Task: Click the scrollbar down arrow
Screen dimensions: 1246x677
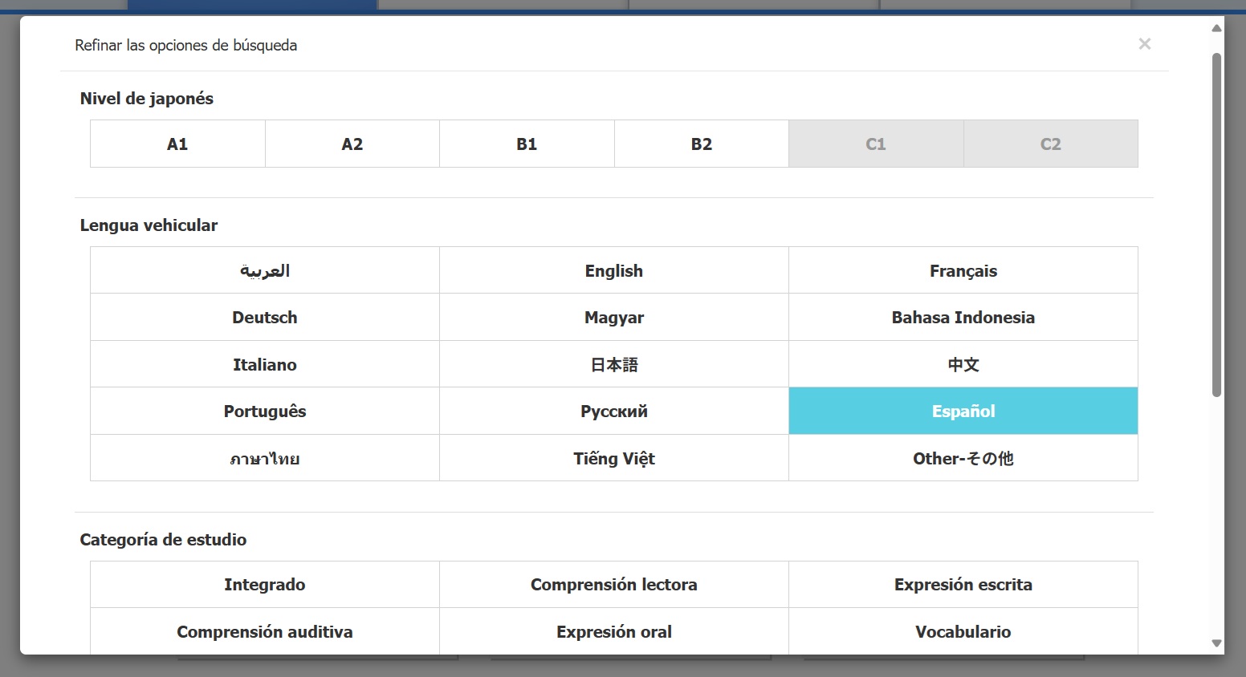Action: tap(1216, 643)
